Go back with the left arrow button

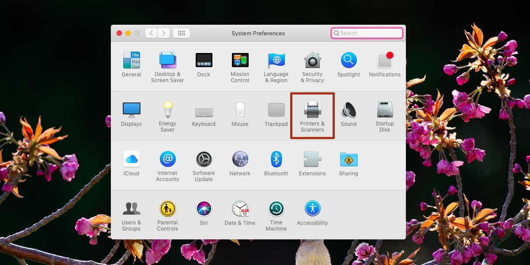tap(151, 33)
